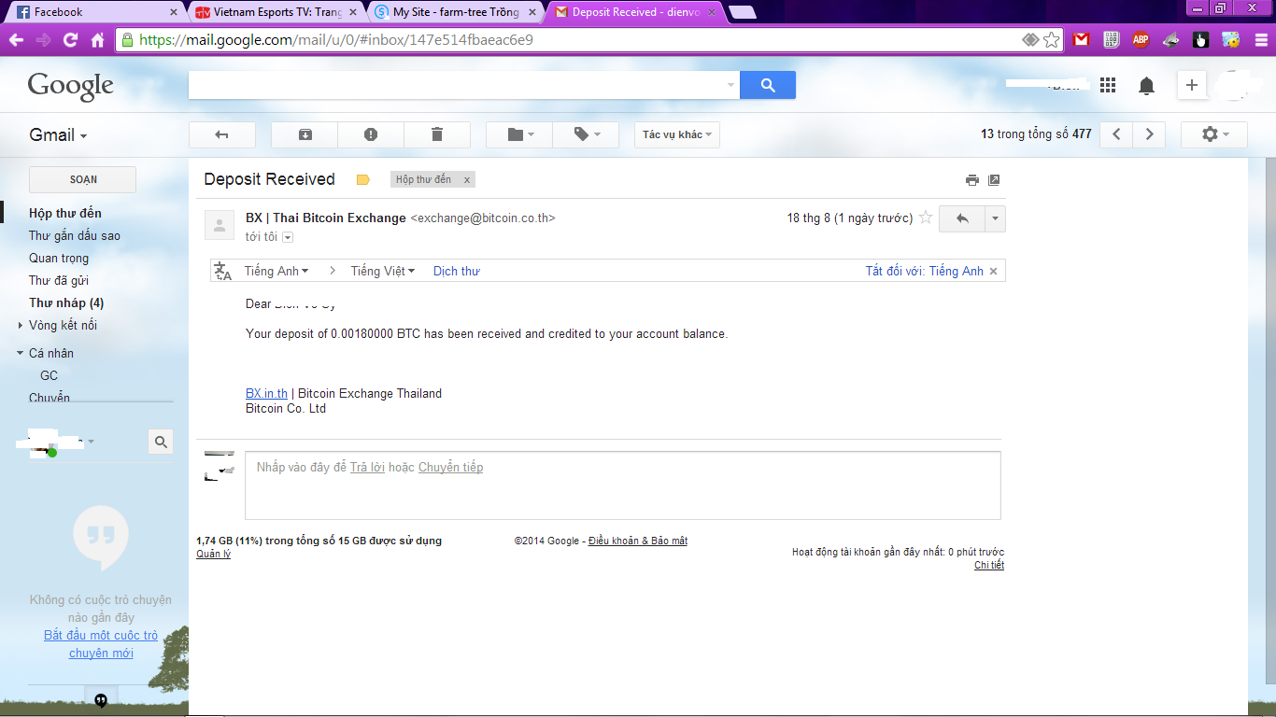Open the Tiếng Việt target language dropdown
Viewport: 1276px width, 717px height.
(383, 271)
